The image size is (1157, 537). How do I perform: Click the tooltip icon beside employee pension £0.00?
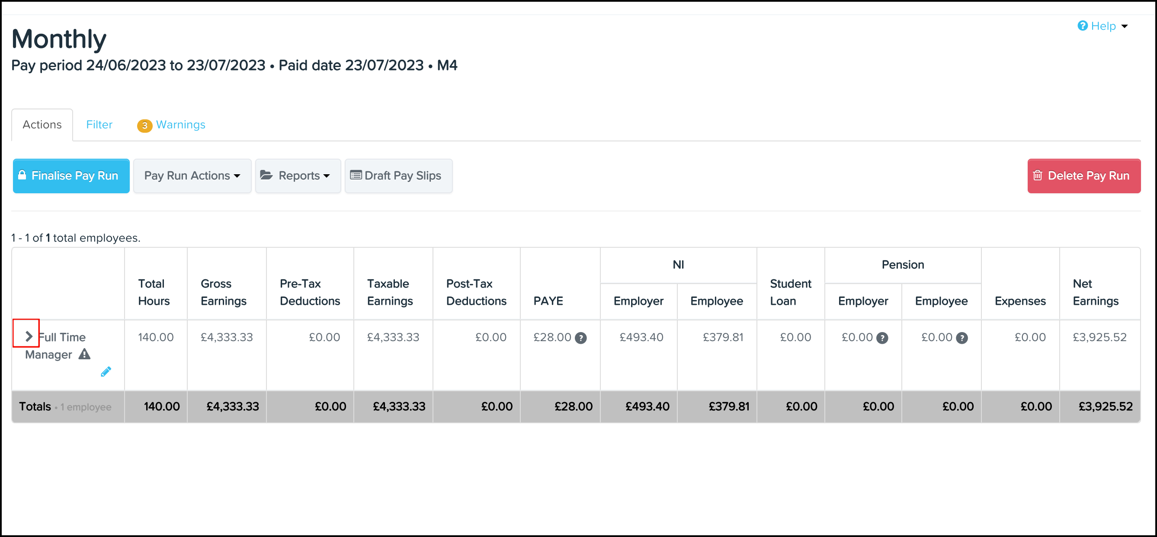click(961, 338)
